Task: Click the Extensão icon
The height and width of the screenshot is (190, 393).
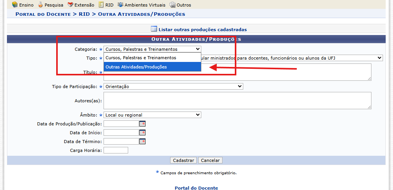Action: (x=70, y=5)
